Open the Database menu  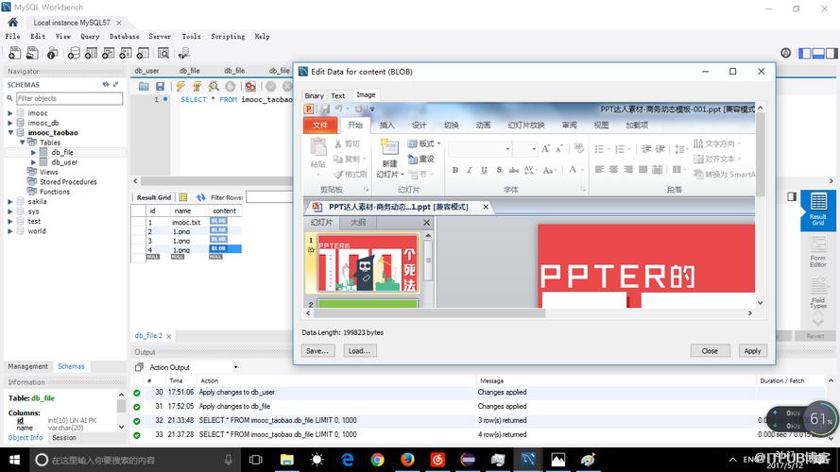(125, 37)
